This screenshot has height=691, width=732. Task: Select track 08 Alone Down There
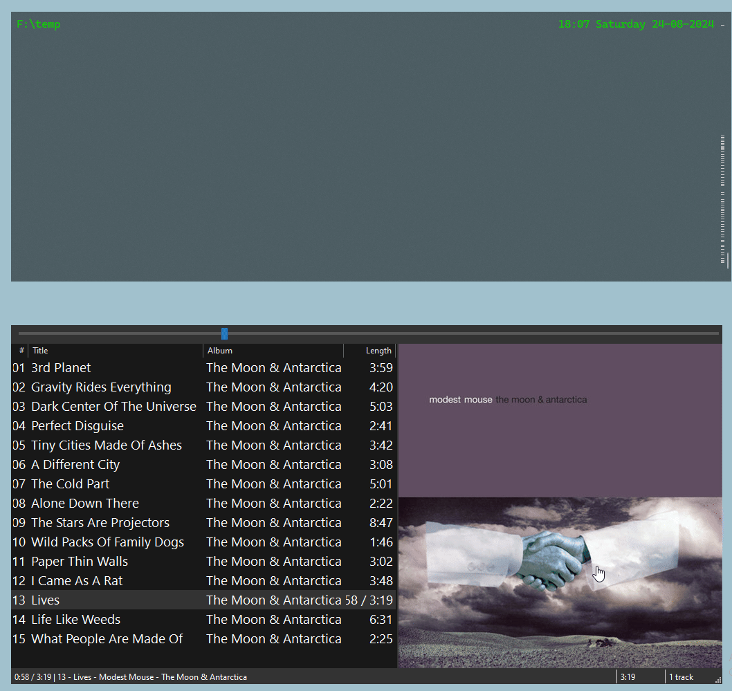pos(203,504)
